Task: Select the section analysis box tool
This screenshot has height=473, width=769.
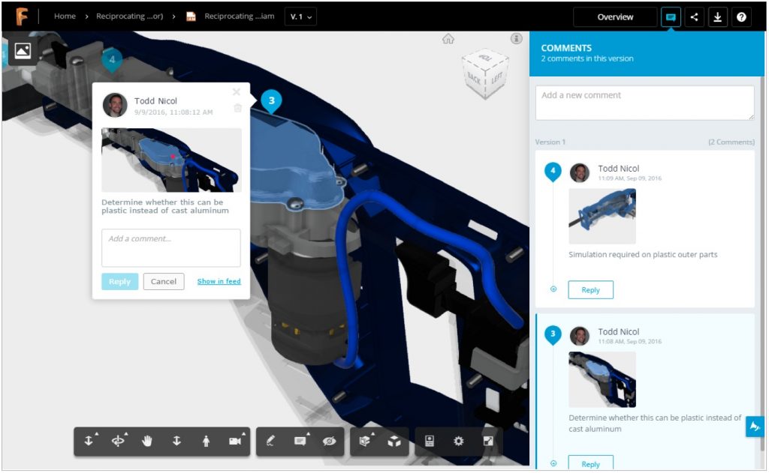Action: tap(365, 442)
